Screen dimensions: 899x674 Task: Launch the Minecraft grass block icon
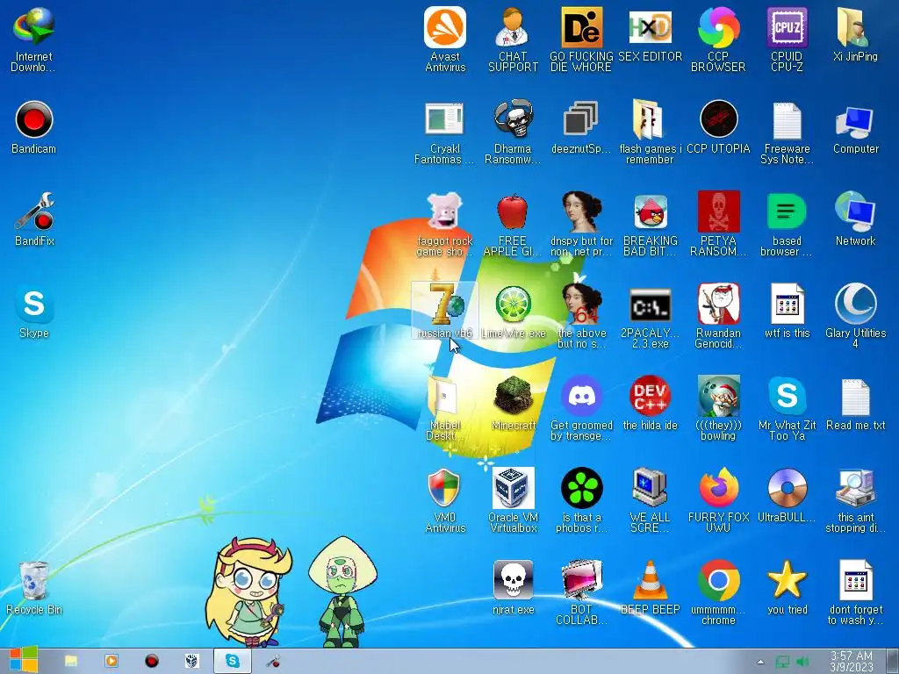tap(513, 404)
